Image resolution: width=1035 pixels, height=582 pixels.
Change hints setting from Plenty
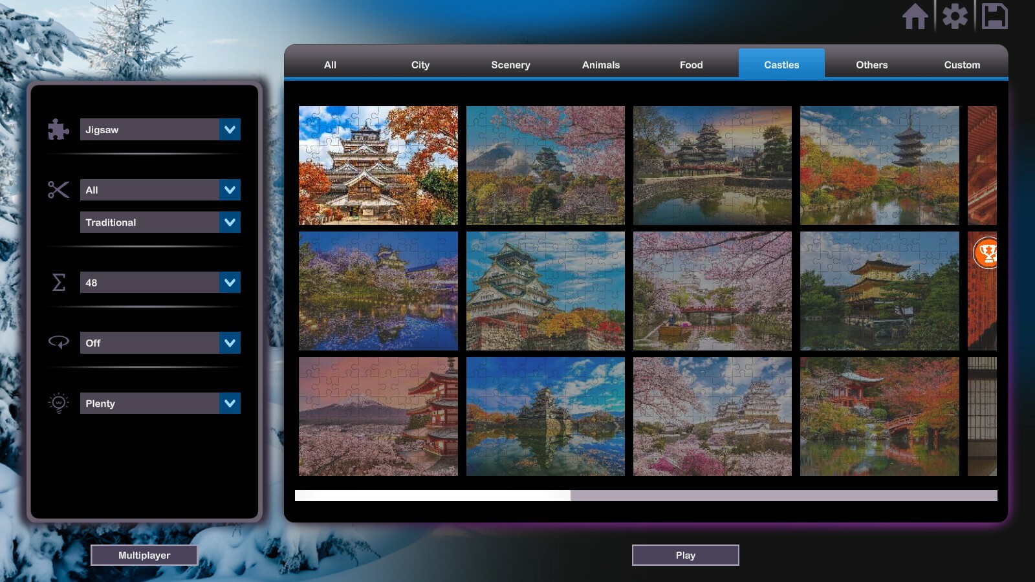click(x=160, y=403)
